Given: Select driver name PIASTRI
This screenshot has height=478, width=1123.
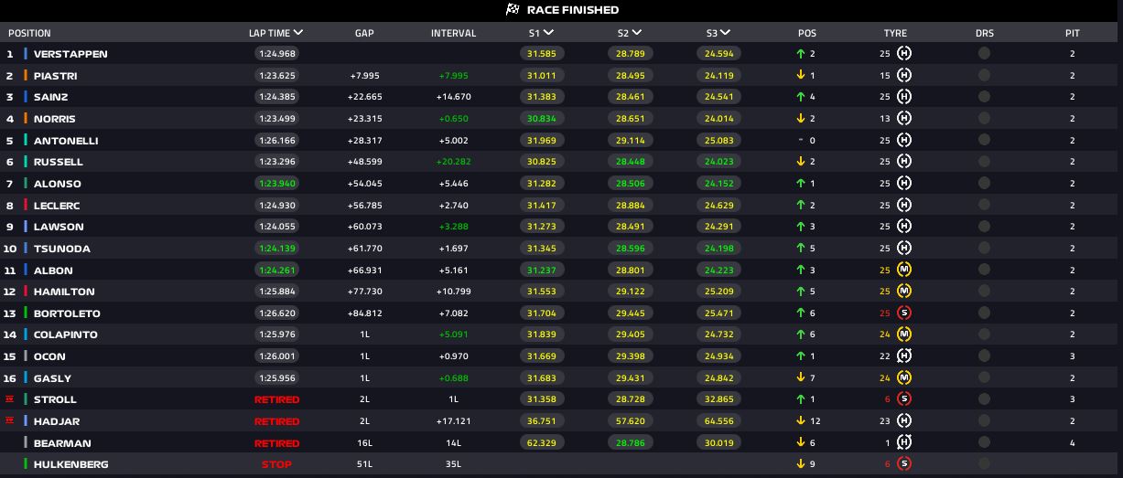Looking at the screenshot, I should (x=55, y=76).
